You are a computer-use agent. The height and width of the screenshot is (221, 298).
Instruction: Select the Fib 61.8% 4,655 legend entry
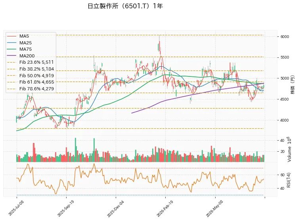[x=31, y=82]
